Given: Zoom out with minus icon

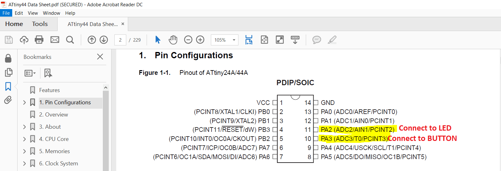Looking at the screenshot, I should pyautogui.click(x=188, y=40).
